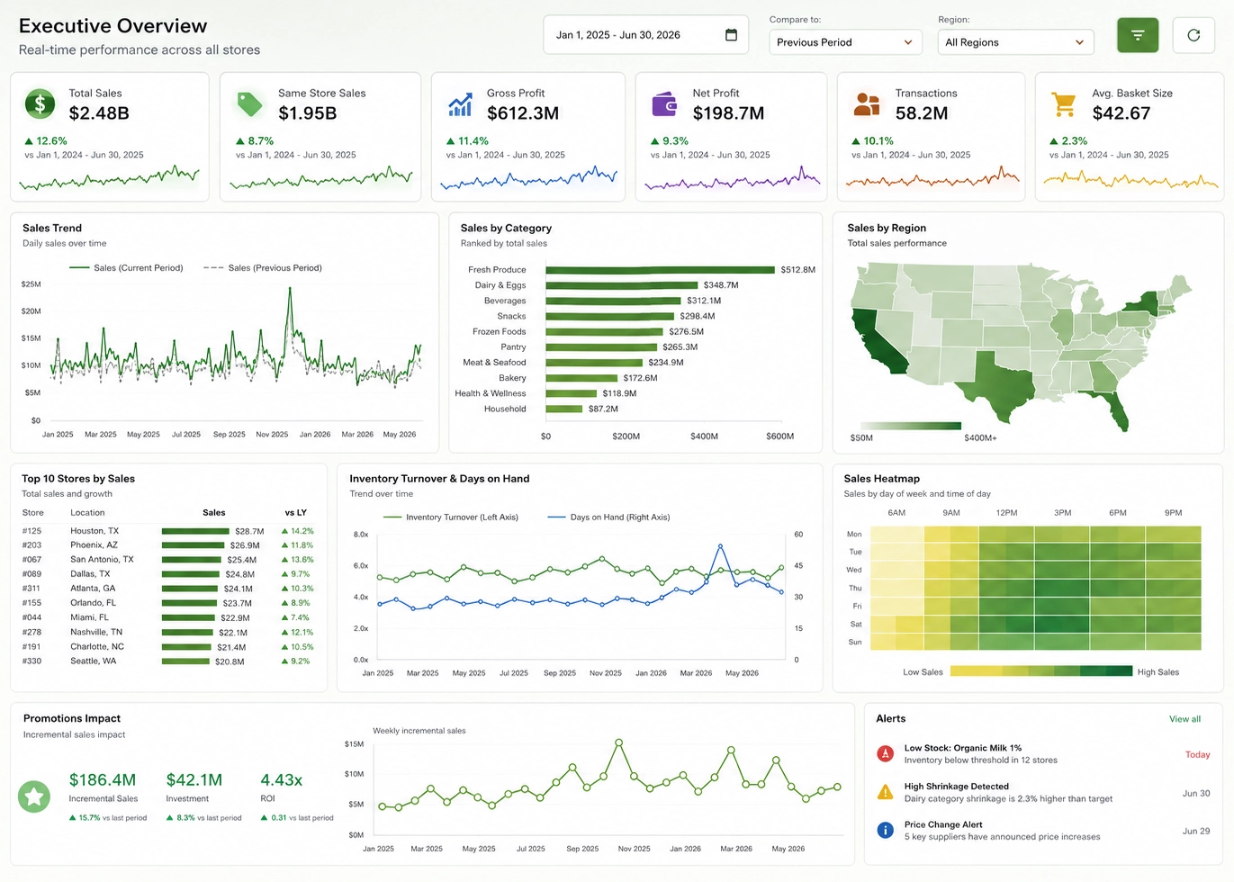Click the Location column header
The width and height of the screenshot is (1234, 882).
tap(87, 513)
